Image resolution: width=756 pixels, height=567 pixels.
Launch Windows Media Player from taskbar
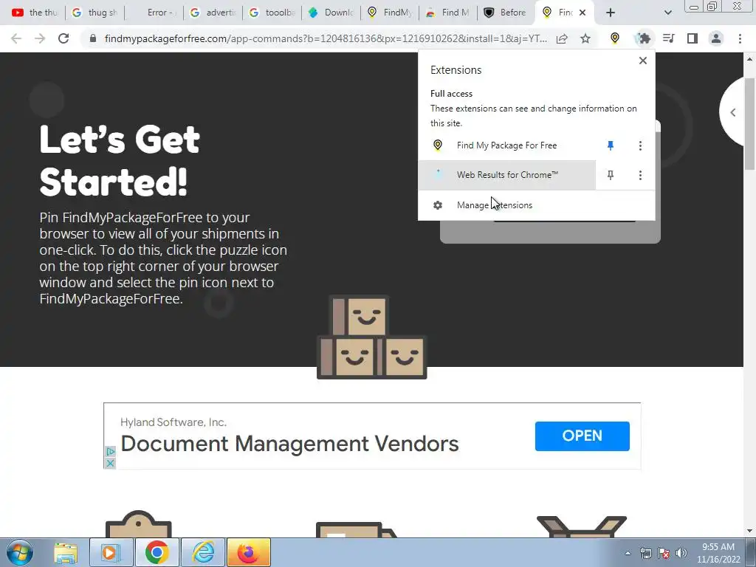tap(111, 552)
